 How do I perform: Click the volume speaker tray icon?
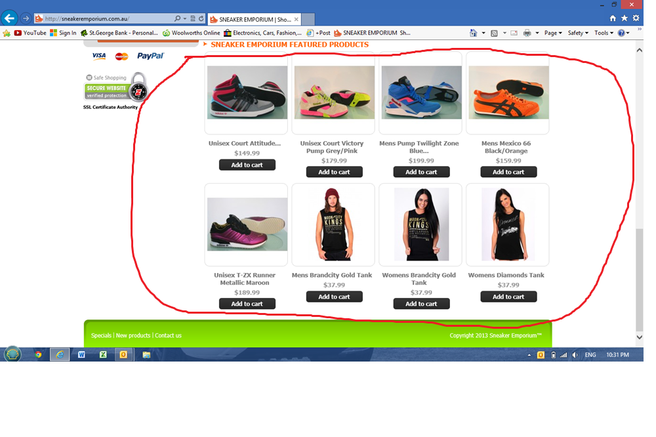click(575, 355)
